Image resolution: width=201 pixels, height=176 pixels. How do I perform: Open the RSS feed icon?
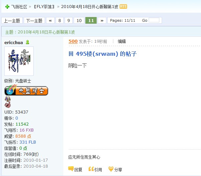(123, 7)
